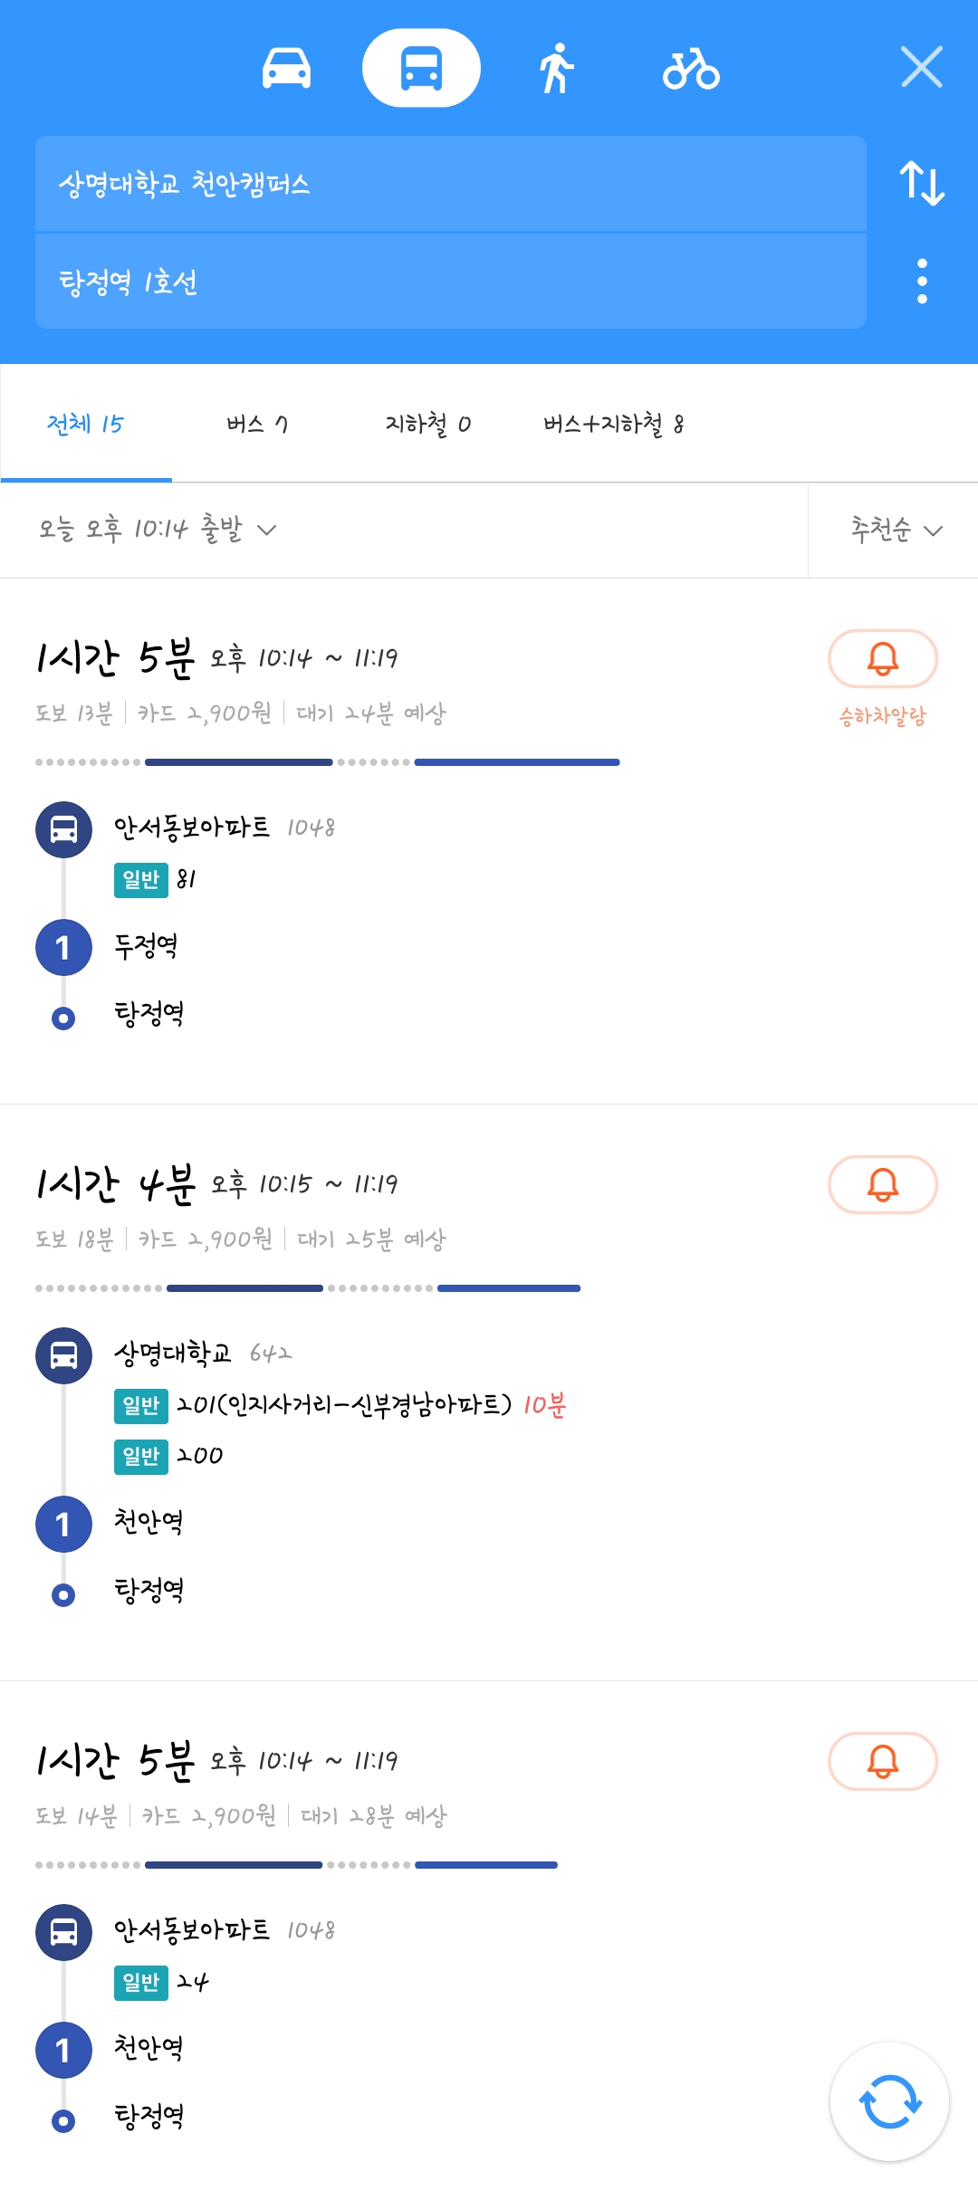Switch to 버스+지하철 8 tab
Viewport: 978px width, 2191px height.
pos(613,424)
